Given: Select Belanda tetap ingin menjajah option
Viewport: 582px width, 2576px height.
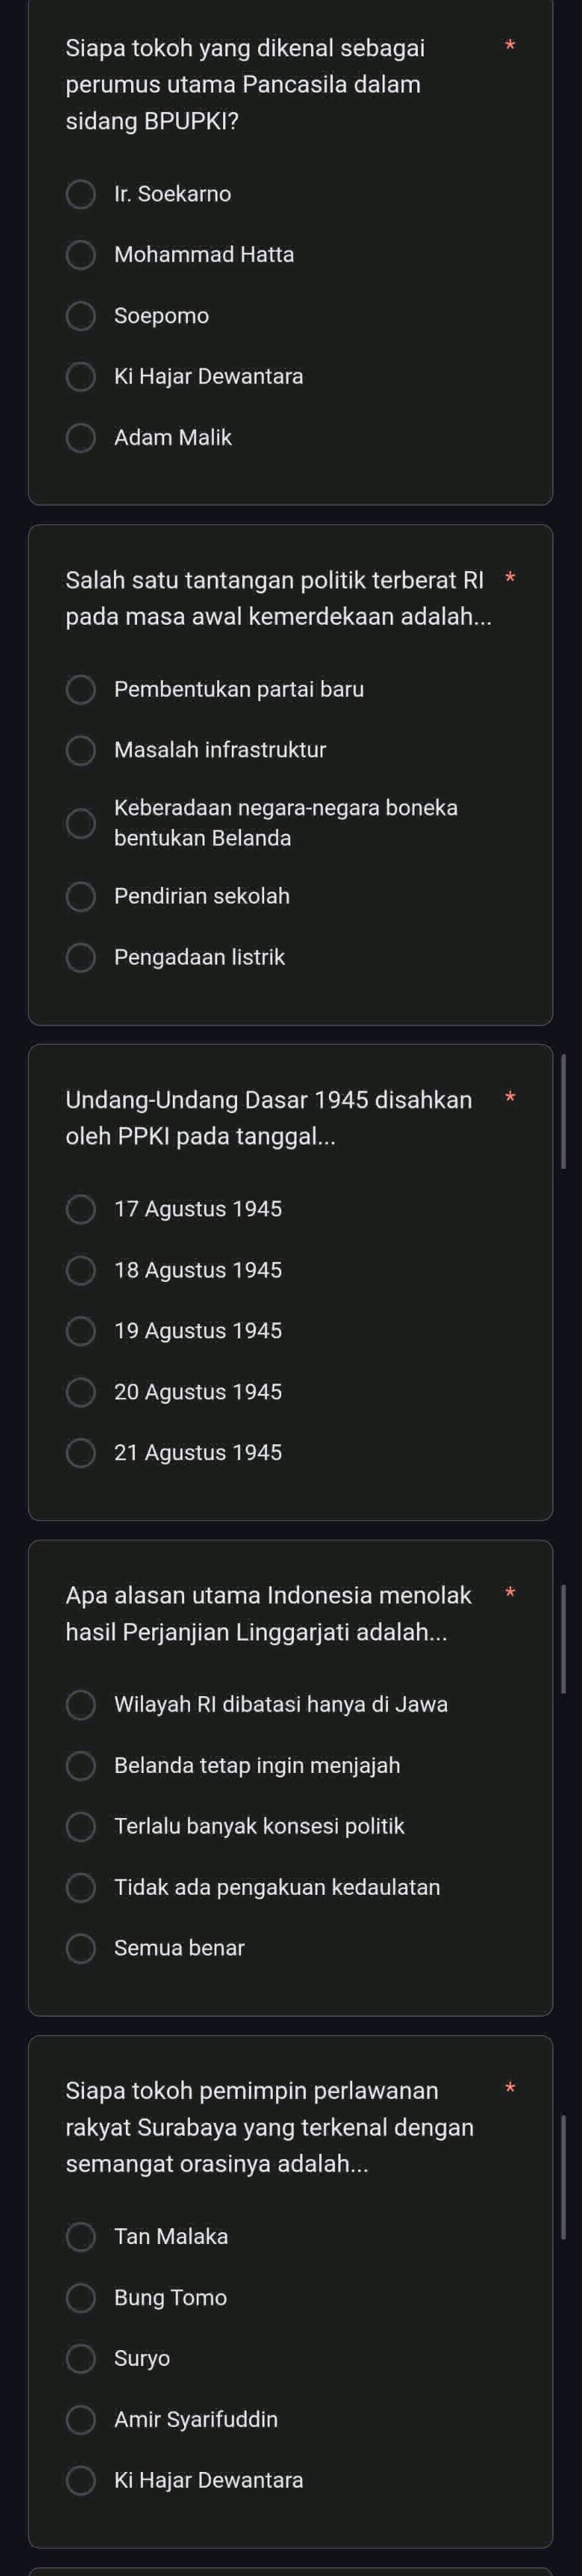Looking at the screenshot, I should pyautogui.click(x=80, y=1765).
